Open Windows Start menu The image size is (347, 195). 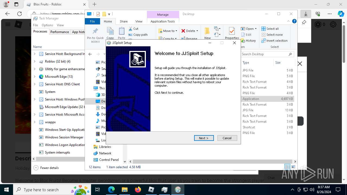pyautogui.click(x=6, y=190)
